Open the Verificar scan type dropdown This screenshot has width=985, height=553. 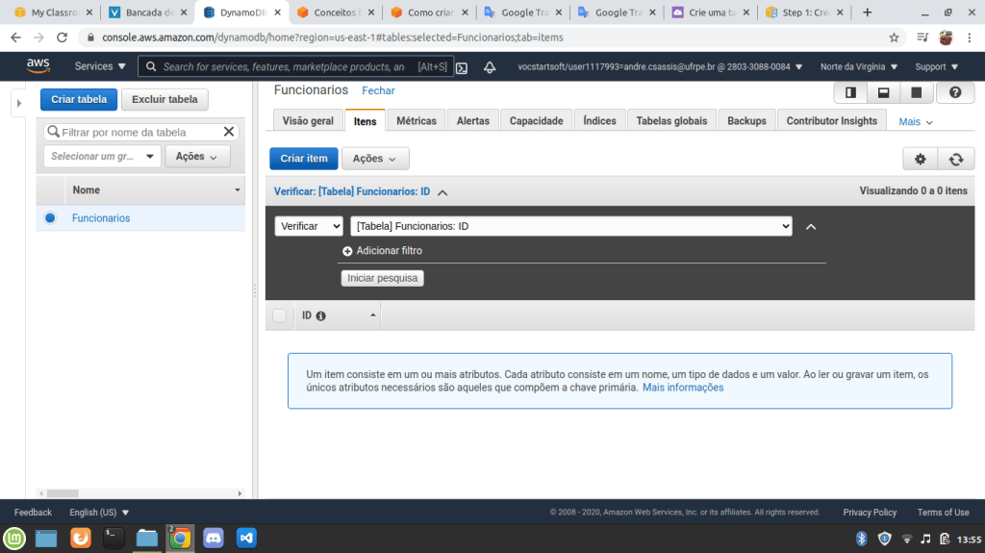pos(309,226)
